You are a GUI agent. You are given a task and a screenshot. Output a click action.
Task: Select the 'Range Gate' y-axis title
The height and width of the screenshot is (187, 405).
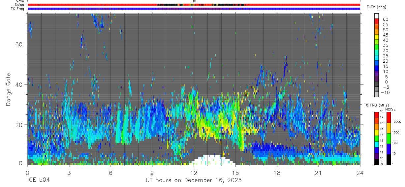[x=9, y=89]
